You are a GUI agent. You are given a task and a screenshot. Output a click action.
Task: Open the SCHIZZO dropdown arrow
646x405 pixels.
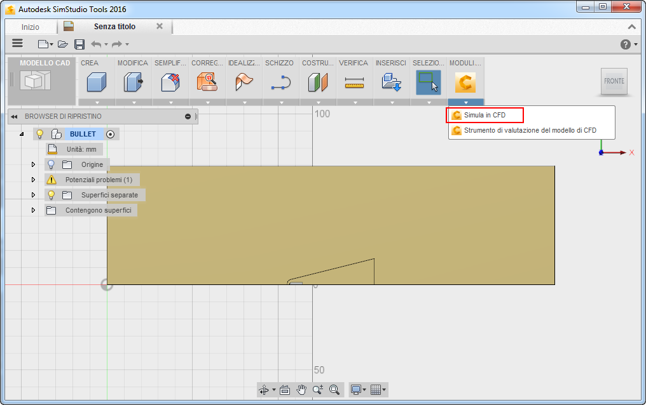pyautogui.click(x=282, y=102)
